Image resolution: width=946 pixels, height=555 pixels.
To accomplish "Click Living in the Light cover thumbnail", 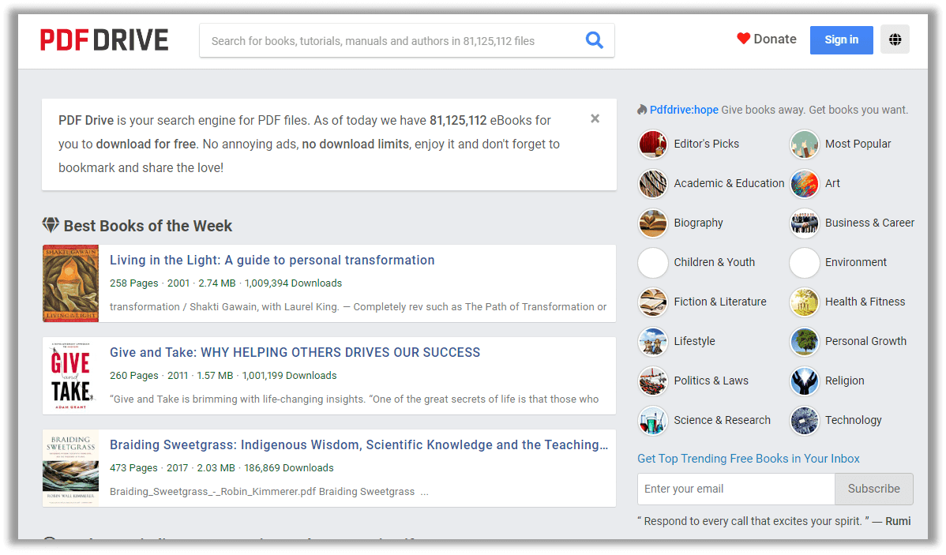I will click(70, 283).
